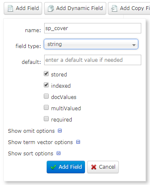This screenshot has height=185, width=150.
Task: Mark the field as required
Action: click(x=46, y=119)
